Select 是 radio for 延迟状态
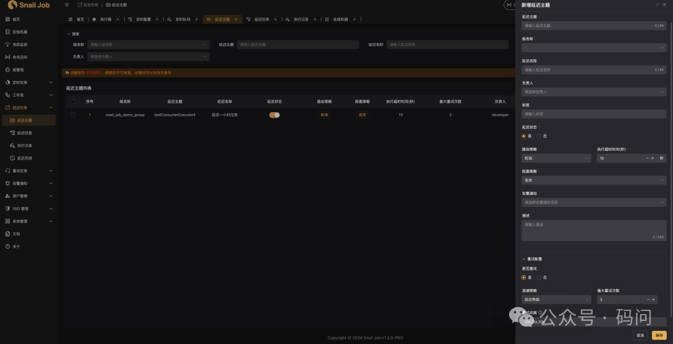The image size is (673, 344). coord(523,136)
